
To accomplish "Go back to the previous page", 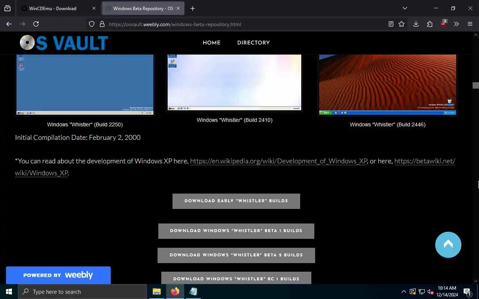I will coord(9,24).
